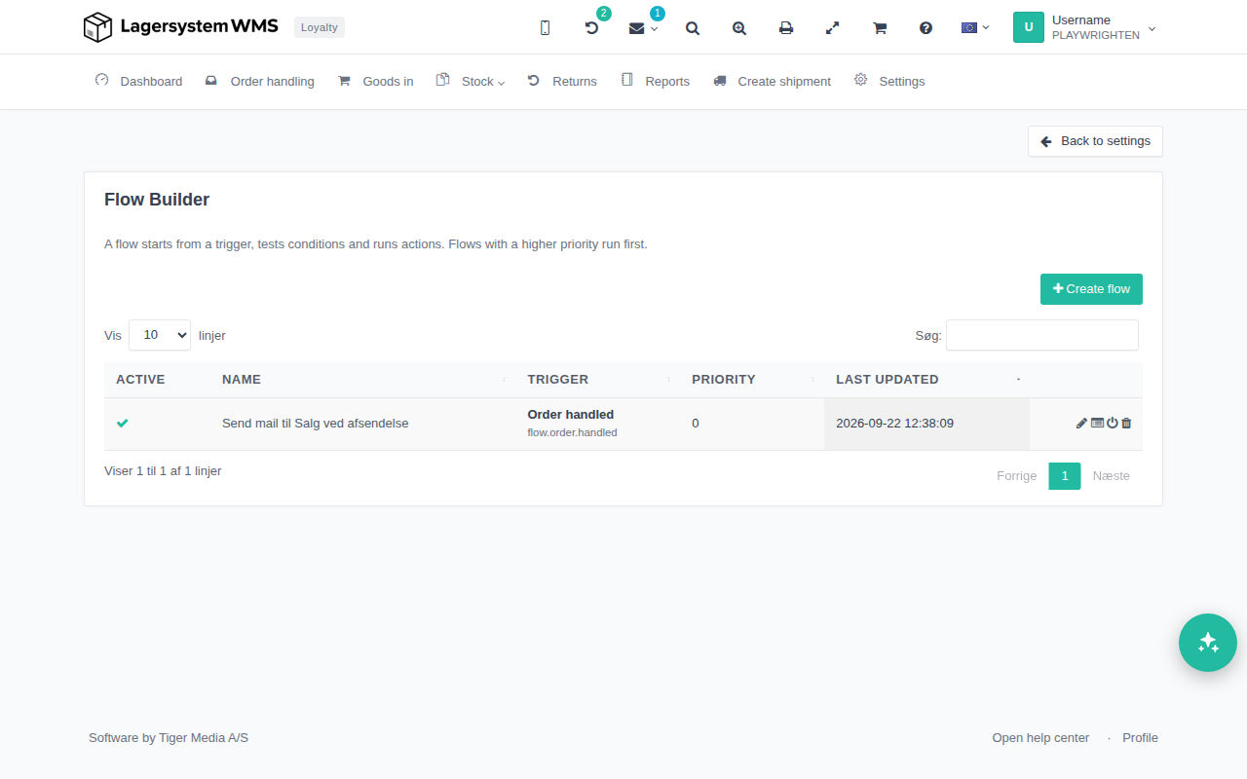Viewport: 1247px width, 779px height.
Task: Click the Næste pagination button
Action: tap(1112, 476)
